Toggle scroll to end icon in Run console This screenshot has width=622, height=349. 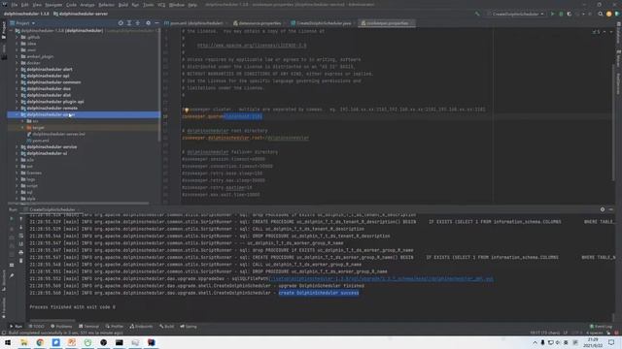[x=21, y=244]
